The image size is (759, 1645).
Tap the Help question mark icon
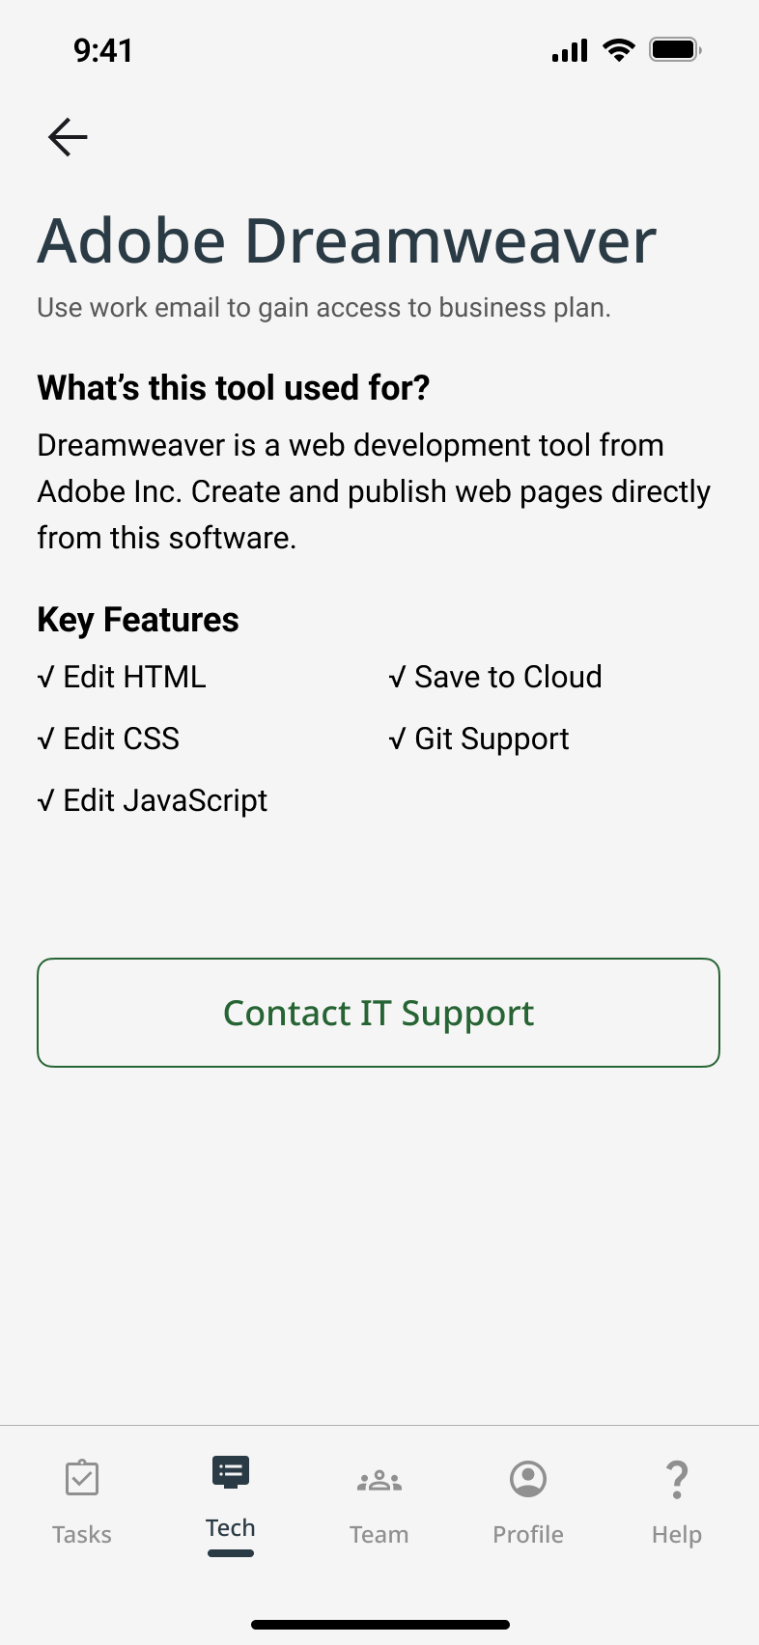(677, 1479)
